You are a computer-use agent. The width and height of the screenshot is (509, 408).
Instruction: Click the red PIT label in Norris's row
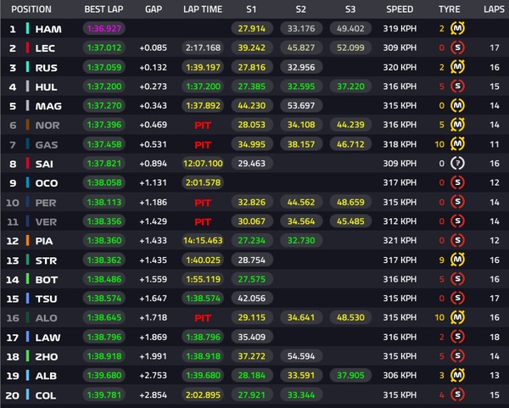coord(202,124)
